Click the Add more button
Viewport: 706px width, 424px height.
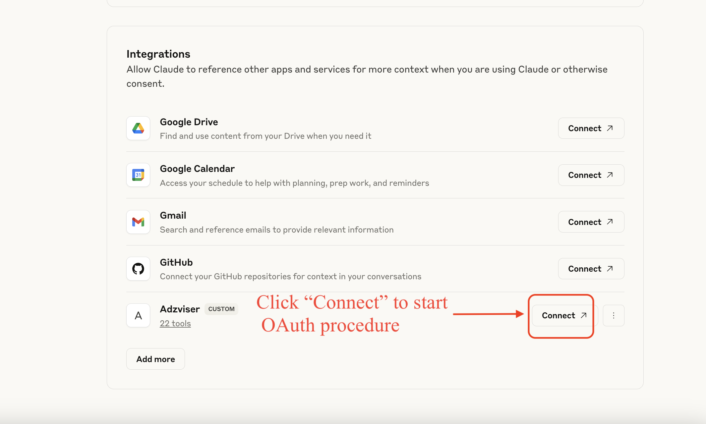click(155, 359)
